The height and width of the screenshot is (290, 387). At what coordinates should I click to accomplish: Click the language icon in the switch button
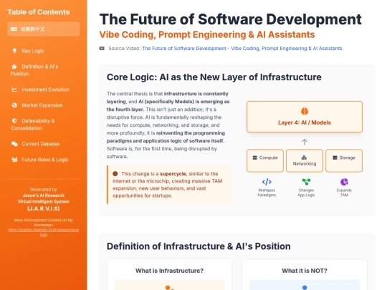click(14, 29)
